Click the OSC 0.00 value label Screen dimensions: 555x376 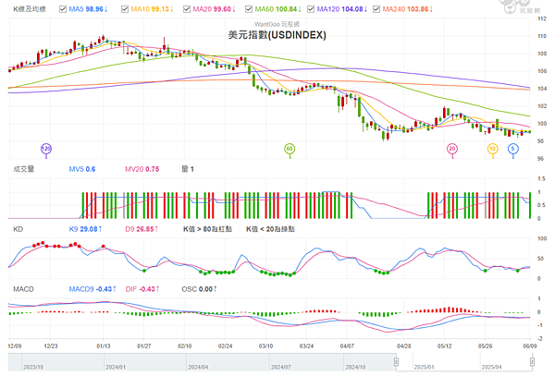click(199, 289)
